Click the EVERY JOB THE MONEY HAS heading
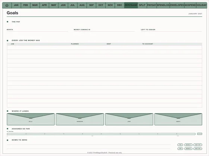 coord(26,40)
